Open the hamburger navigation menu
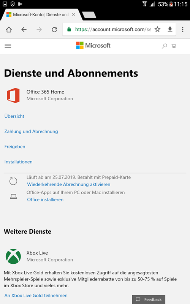The width and height of the screenshot is (190, 304). pos(8,46)
